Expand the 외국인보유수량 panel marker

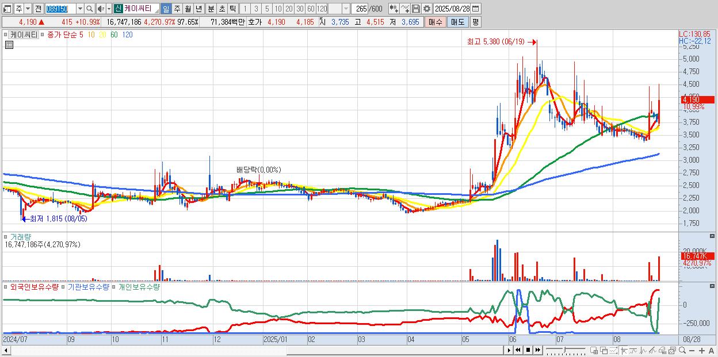pyautogui.click(x=6, y=286)
